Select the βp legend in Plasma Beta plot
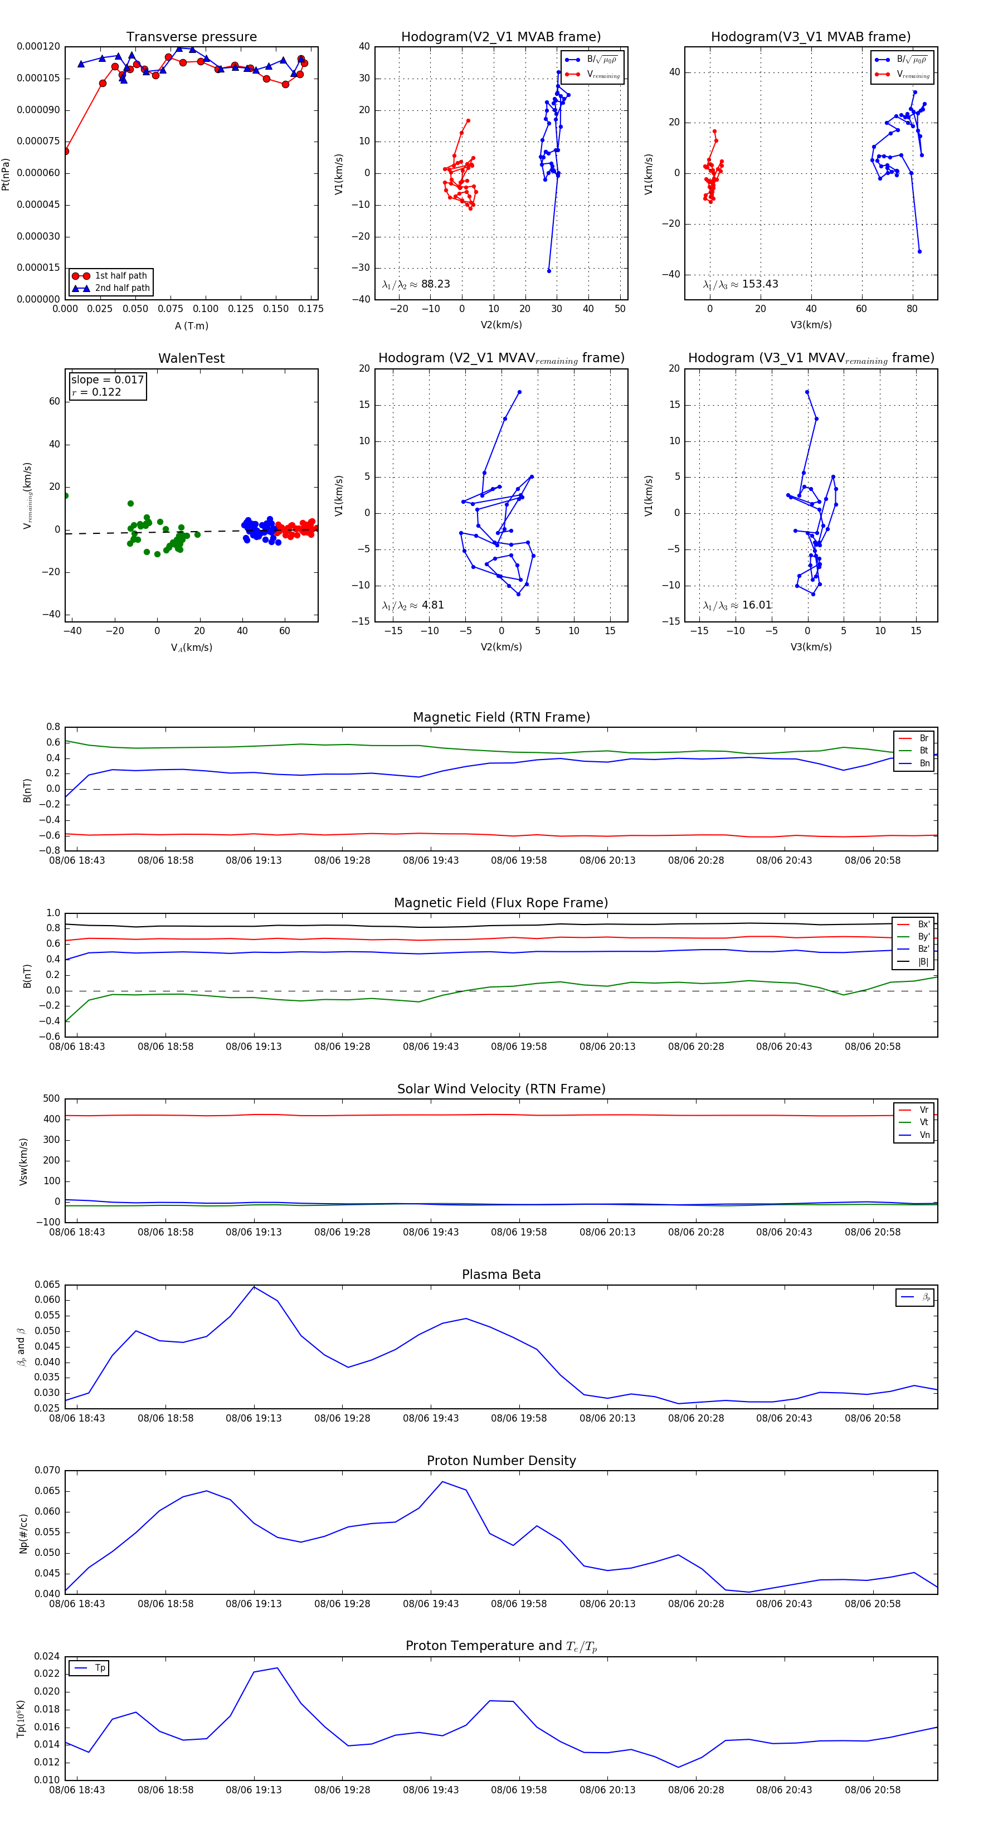Viewport: 1003px width, 1839px height. pos(915,1297)
